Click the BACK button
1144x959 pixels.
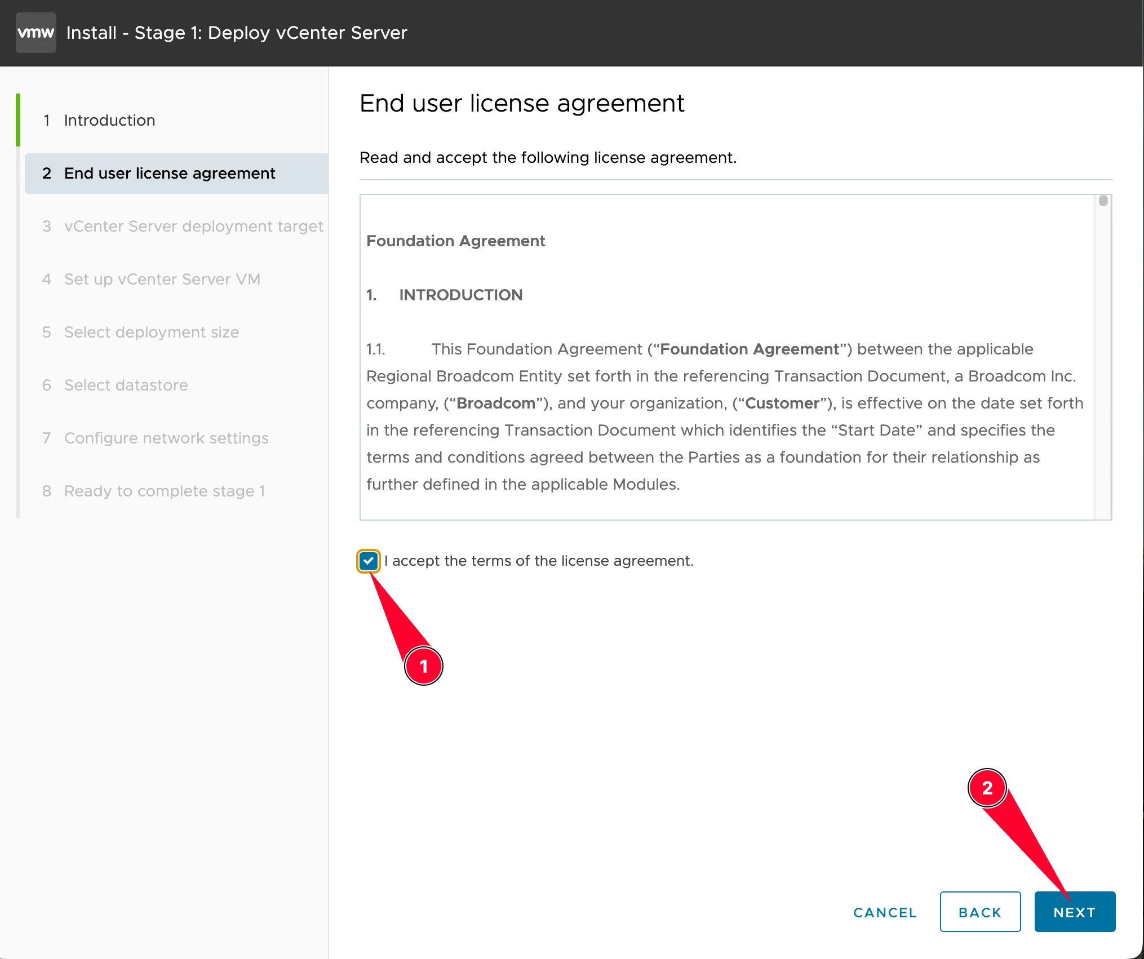(x=980, y=912)
